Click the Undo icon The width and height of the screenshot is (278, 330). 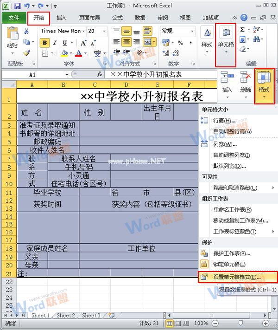pyautogui.click(x=27, y=6)
